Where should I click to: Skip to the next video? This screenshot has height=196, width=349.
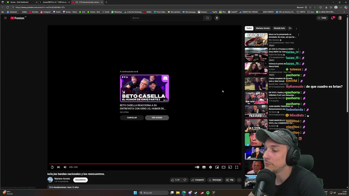58,167
